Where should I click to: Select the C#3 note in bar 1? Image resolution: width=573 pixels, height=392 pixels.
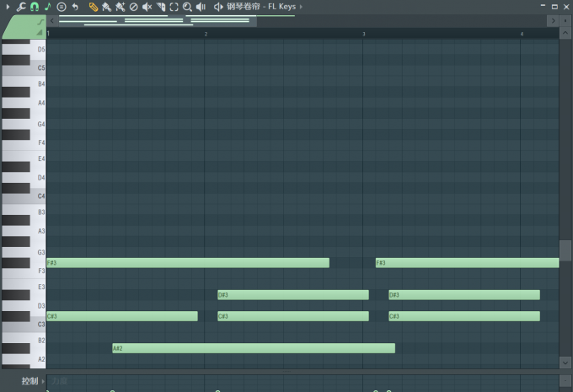(x=122, y=316)
